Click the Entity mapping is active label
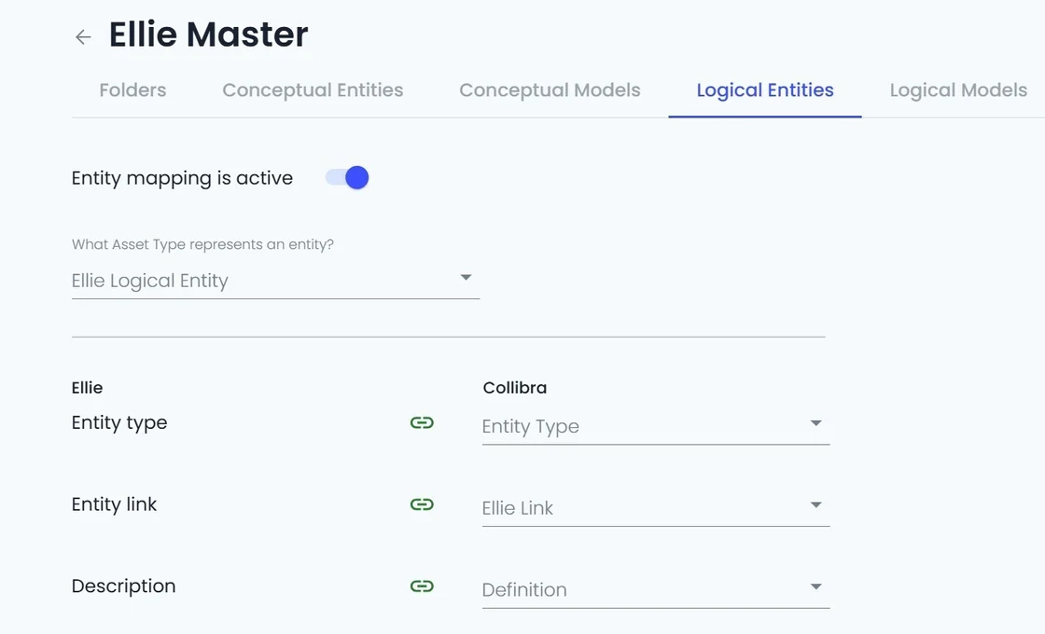Viewport: 1045px width, 634px height. click(182, 178)
